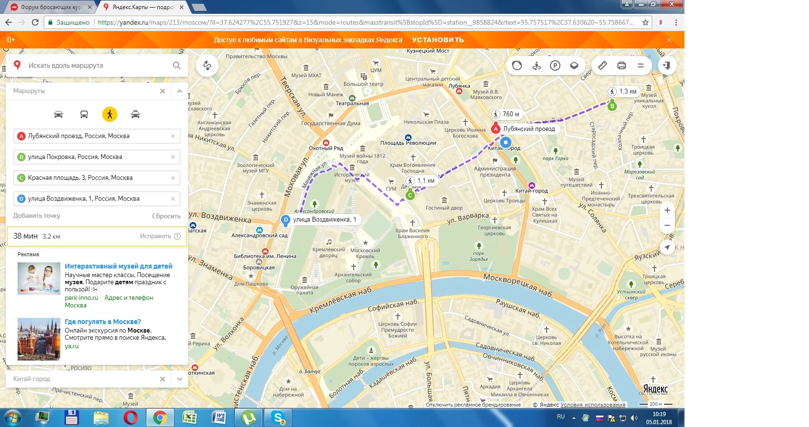Screen dimensions: 809x427
Task: Click the search magnifier icon
Action: click(x=177, y=65)
